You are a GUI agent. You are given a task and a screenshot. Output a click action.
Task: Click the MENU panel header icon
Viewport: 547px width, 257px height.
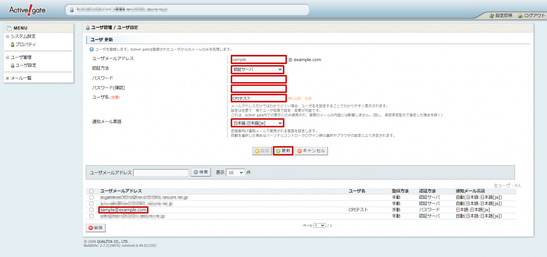pos(9,28)
